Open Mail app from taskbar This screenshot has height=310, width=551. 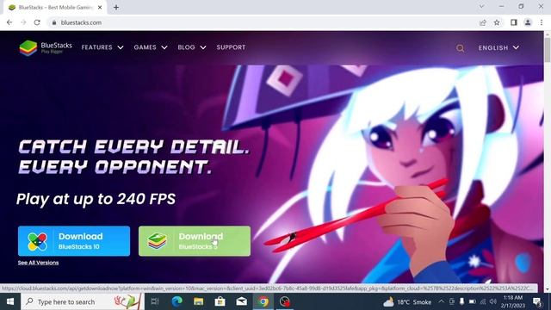[241, 301]
